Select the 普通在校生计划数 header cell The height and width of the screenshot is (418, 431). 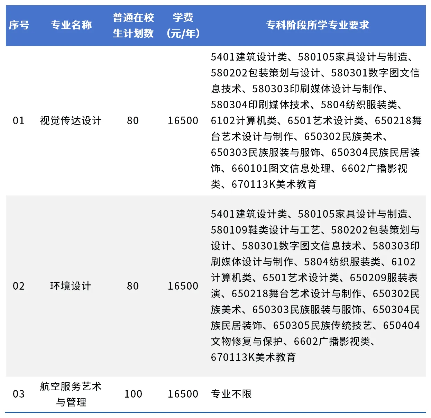tap(133, 25)
